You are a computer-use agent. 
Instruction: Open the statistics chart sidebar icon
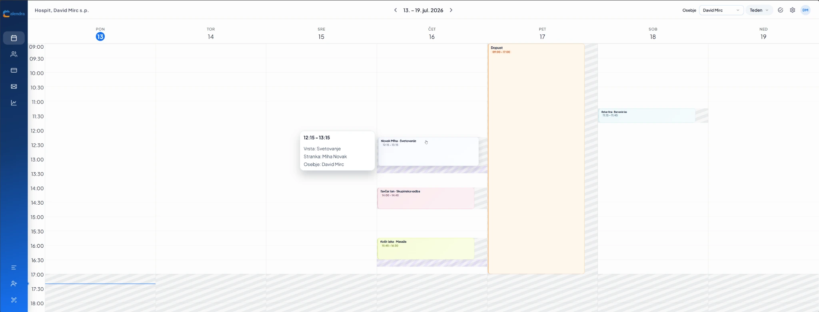pyautogui.click(x=14, y=103)
